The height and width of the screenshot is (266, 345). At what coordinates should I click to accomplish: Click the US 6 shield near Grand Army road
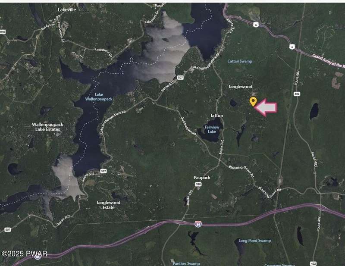coord(292,47)
